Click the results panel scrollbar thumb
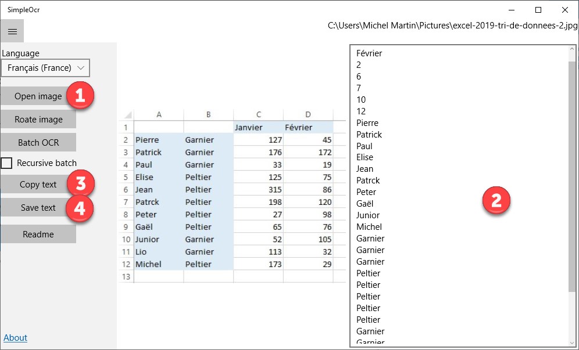Screen dimensions: 579x350 [x=571, y=174]
